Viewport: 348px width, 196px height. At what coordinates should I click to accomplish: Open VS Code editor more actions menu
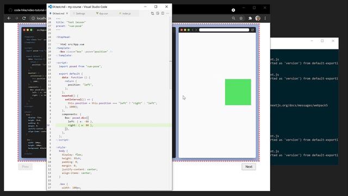167,13
